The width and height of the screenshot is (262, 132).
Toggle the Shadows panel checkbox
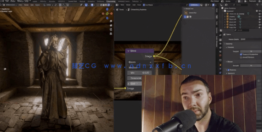tap(228, 70)
